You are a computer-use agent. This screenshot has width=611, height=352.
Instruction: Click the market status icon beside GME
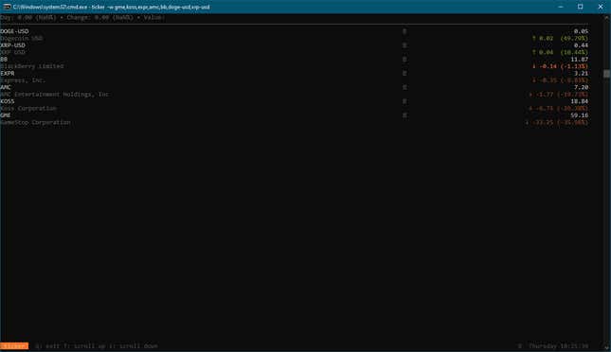(404, 115)
